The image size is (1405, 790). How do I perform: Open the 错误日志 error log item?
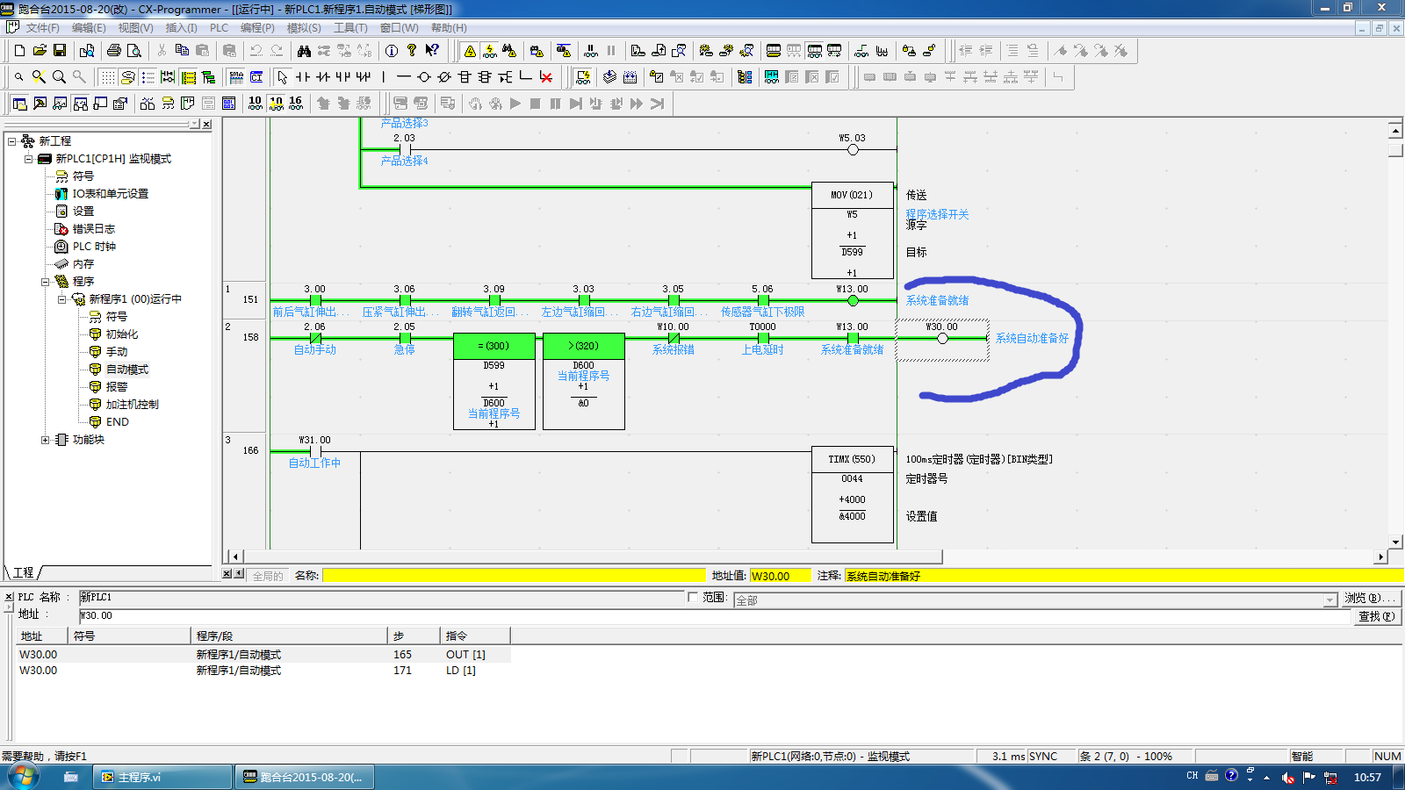(93, 229)
